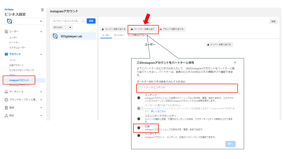Collapse the ユーザー sidebar section chevron
Viewport: 283px width, 159px height.
[x=41, y=32]
